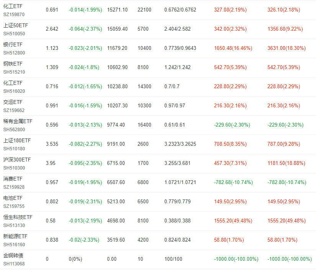Select stock code SH516160
The height and width of the screenshot is (270, 316).
14,245
